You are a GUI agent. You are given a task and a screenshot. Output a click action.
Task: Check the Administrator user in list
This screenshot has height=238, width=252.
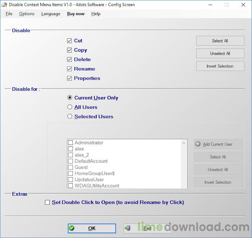coord(71,143)
